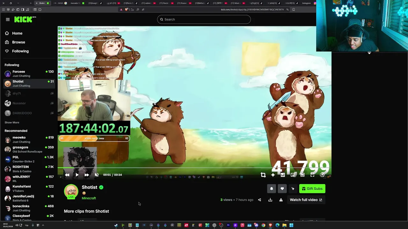
Task: Open recommended channel grossgore
Action: 29,149
